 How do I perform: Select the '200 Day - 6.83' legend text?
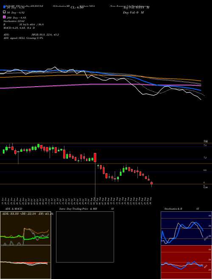(x=17, y=18)
